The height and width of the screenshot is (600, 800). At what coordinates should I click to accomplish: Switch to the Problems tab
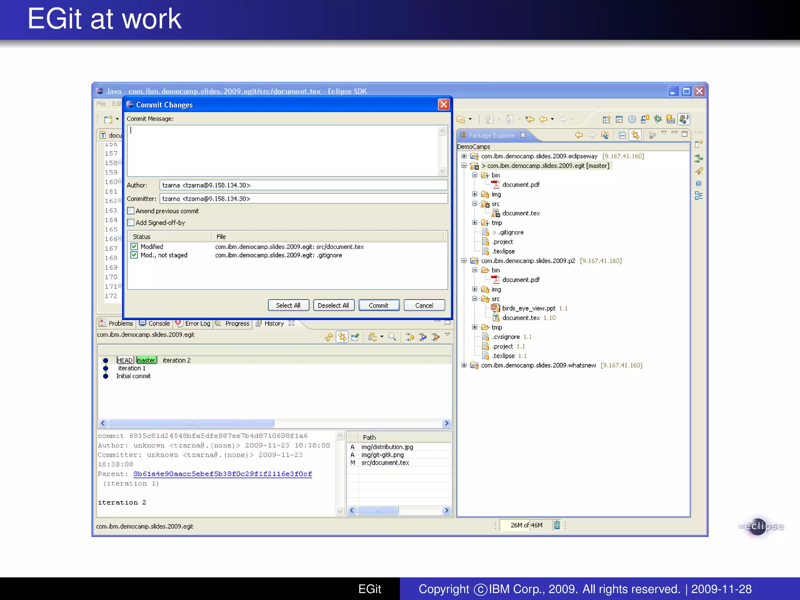[116, 323]
